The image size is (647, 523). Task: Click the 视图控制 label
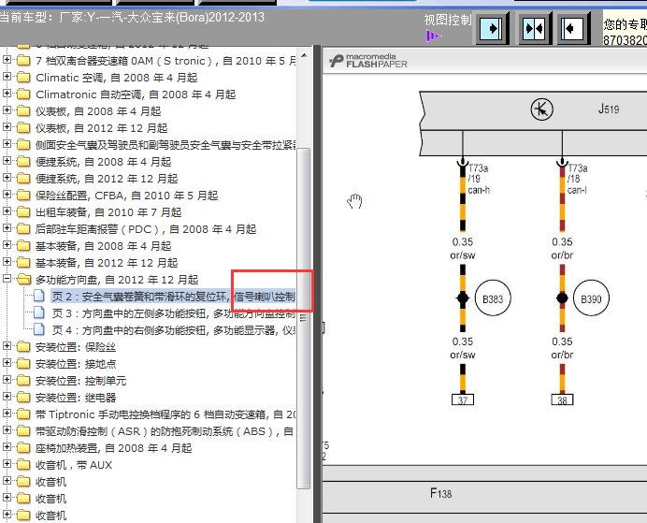tap(447, 20)
